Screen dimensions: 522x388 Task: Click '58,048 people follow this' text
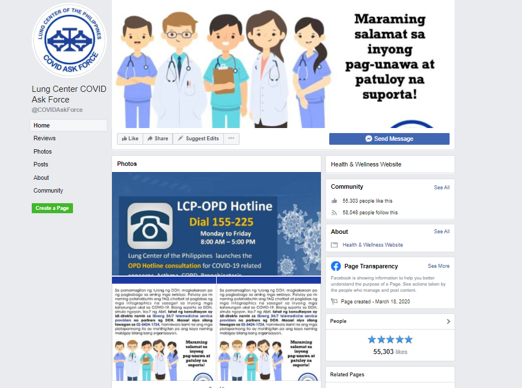coord(370,213)
